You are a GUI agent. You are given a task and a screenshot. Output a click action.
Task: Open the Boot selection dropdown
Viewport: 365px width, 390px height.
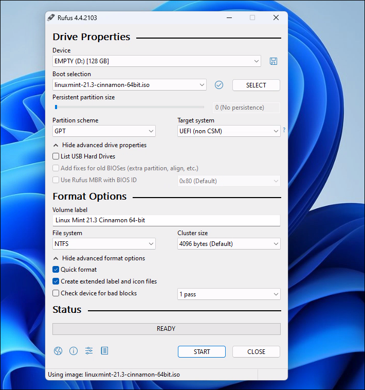click(x=130, y=85)
